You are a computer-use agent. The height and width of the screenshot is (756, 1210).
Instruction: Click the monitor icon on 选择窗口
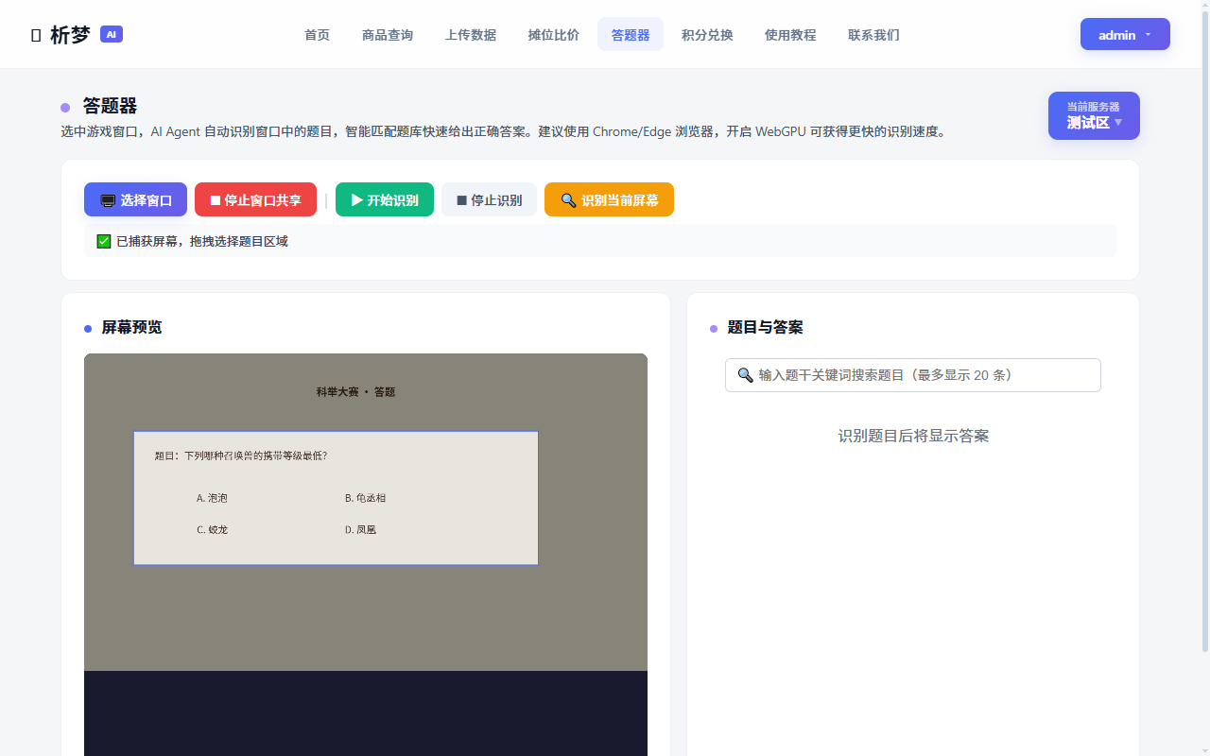(108, 200)
